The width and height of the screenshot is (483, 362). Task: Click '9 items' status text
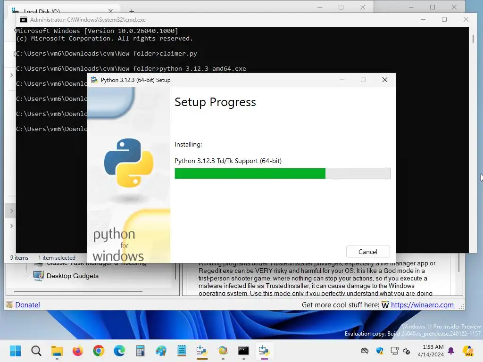click(x=19, y=258)
